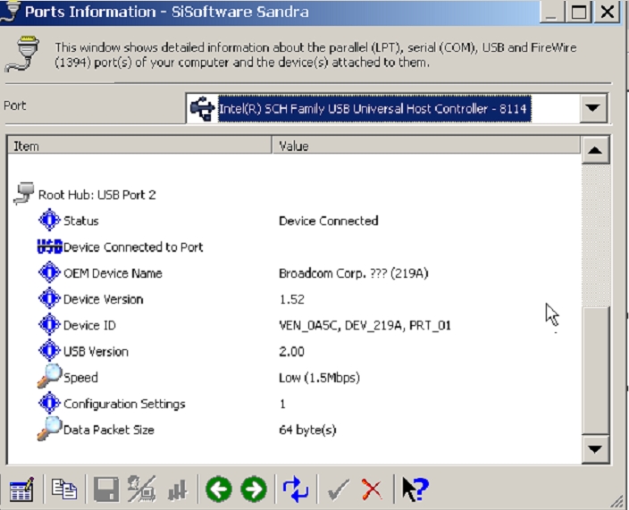The image size is (629, 510).
Task: Click the Root Hub port icon
Action: tap(23, 194)
